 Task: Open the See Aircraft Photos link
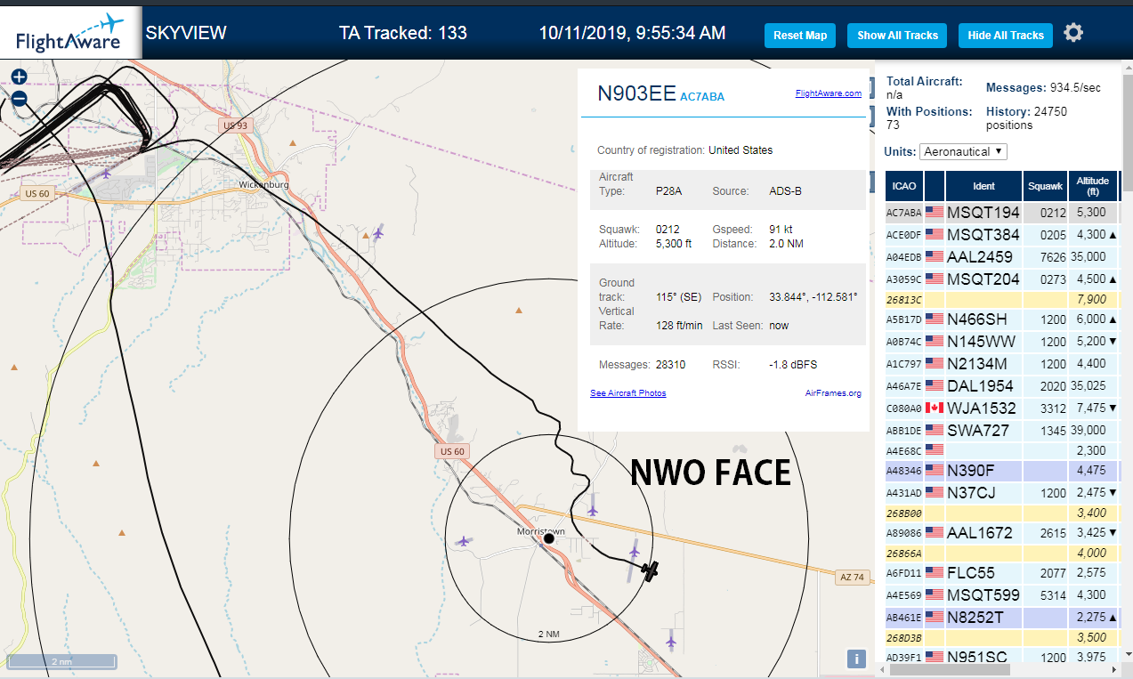(x=628, y=393)
